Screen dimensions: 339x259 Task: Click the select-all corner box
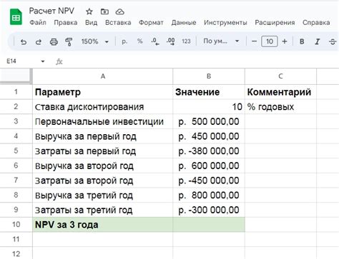click(x=16, y=76)
